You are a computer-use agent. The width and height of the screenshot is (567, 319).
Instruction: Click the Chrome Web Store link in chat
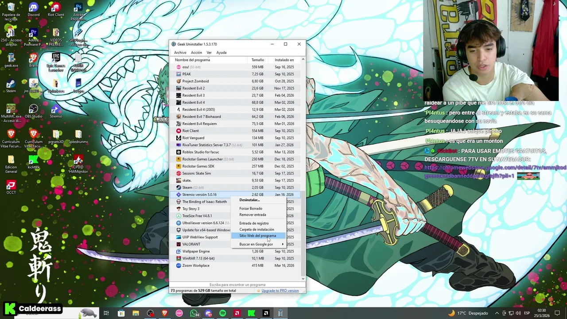495,171
